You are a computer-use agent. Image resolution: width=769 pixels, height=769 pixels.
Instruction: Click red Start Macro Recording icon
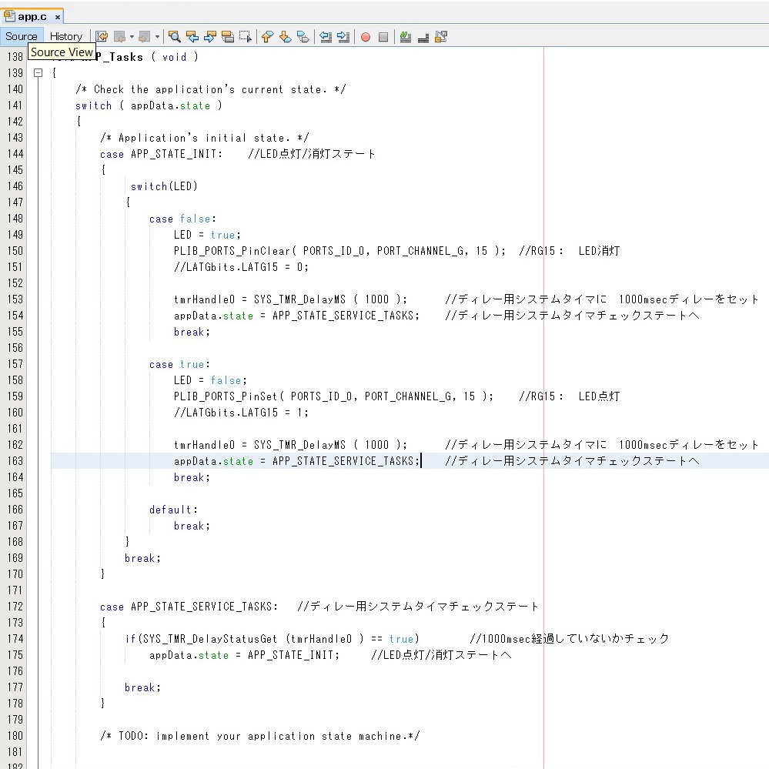[x=366, y=37]
